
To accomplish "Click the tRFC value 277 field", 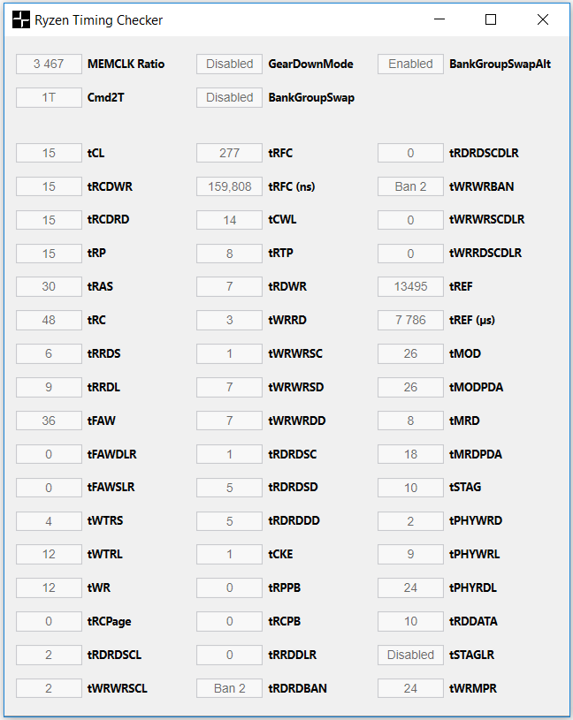I will 230,153.
